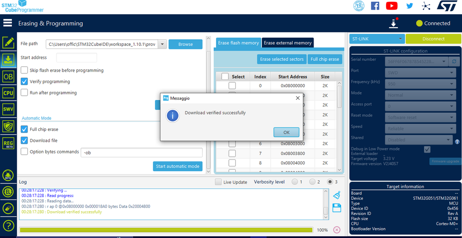Viewport: 462px width, 238px height.
Task: Open the EL external loader icon
Action: (x=8, y=192)
